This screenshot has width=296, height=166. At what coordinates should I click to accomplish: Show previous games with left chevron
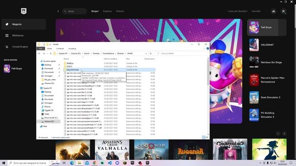click(x=278, y=134)
